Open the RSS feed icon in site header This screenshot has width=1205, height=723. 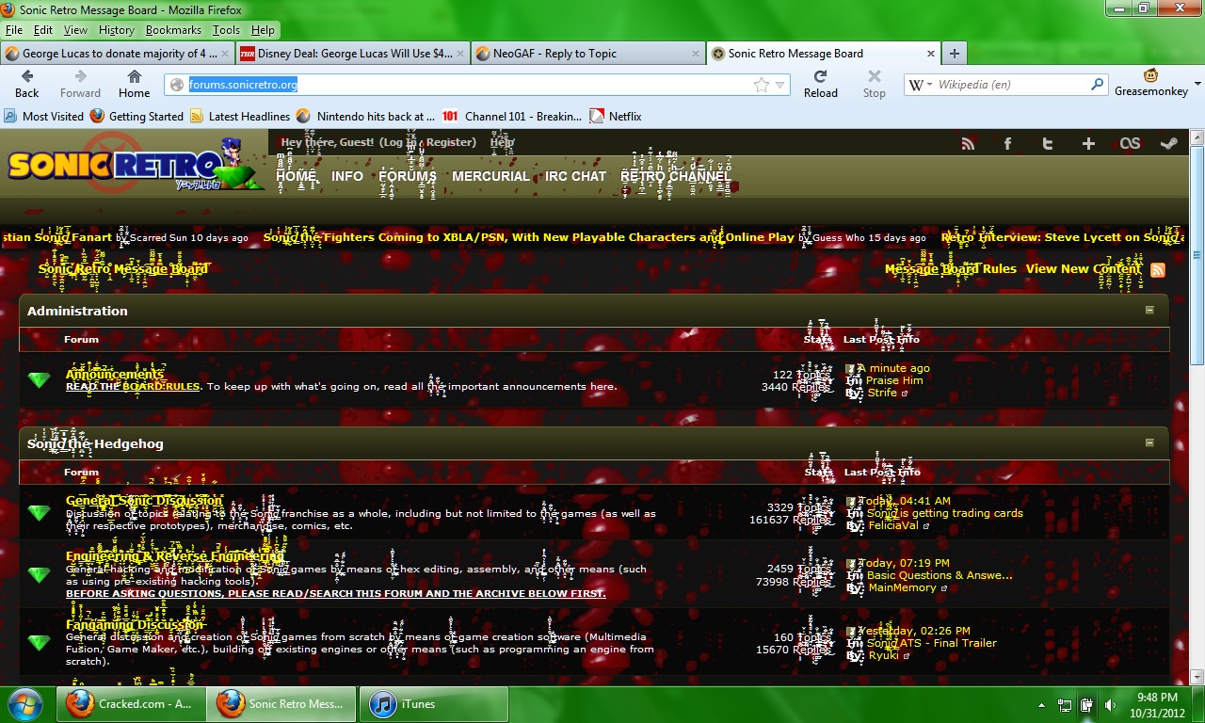[968, 144]
